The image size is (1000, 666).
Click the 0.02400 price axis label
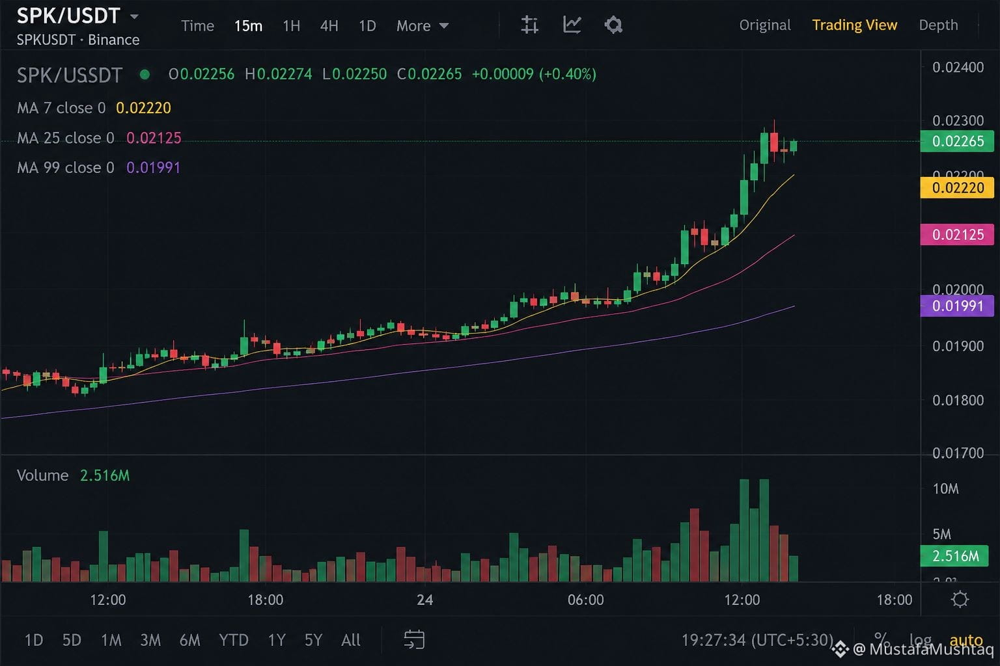click(958, 67)
